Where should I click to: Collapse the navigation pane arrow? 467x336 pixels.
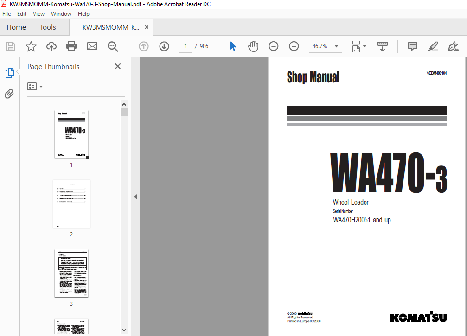pyautogui.click(x=135, y=197)
